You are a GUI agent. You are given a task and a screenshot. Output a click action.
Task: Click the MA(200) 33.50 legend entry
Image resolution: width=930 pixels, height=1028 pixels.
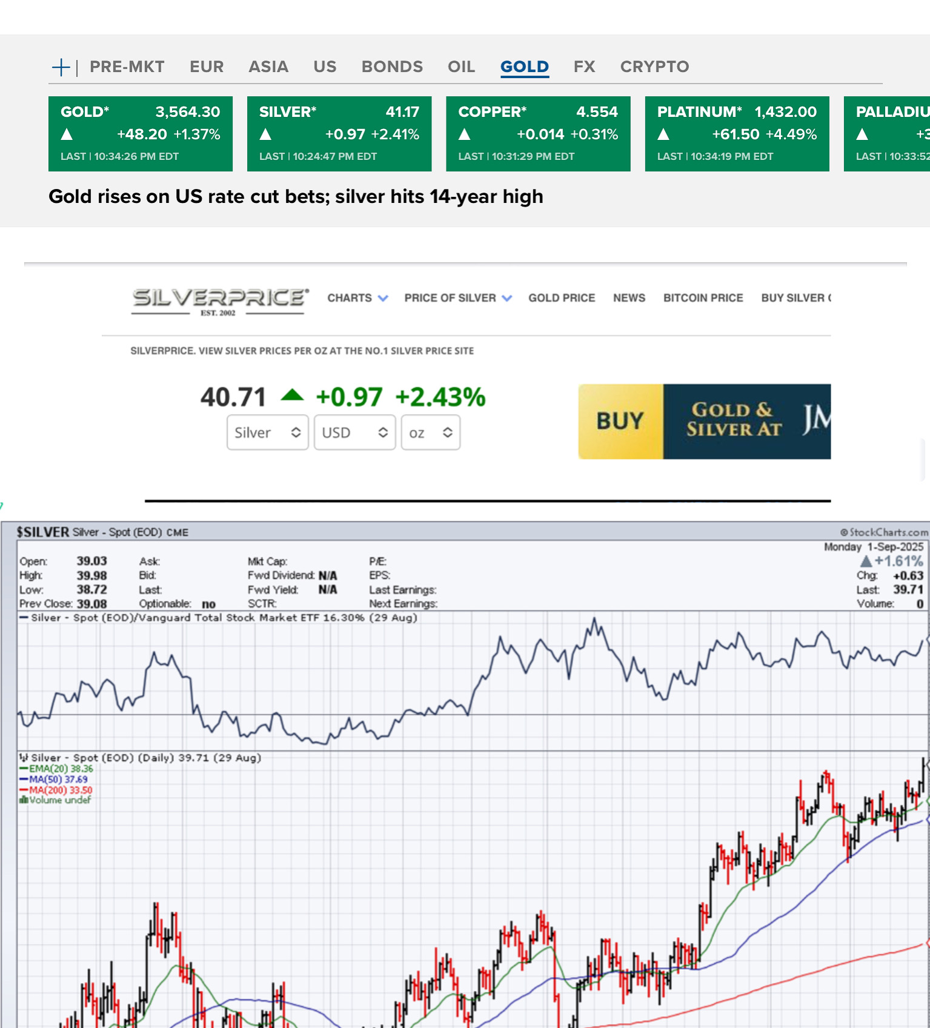tap(56, 790)
